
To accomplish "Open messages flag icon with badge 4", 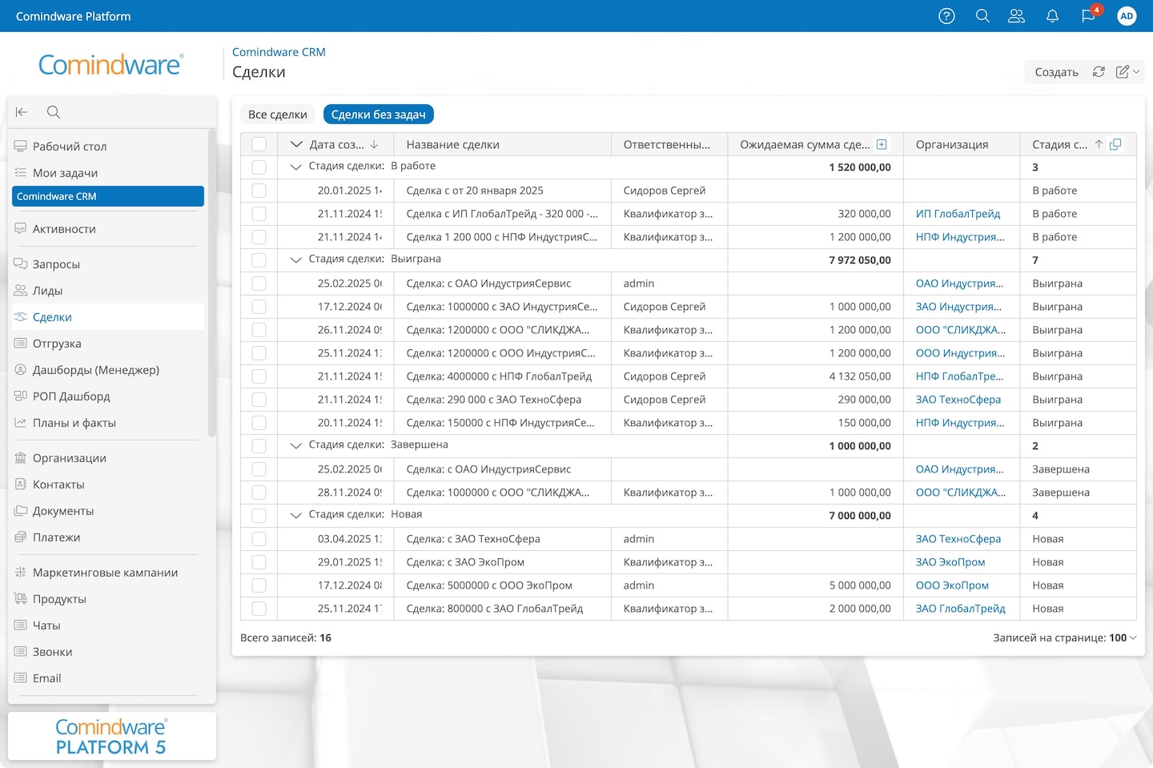I will (x=1090, y=14).
